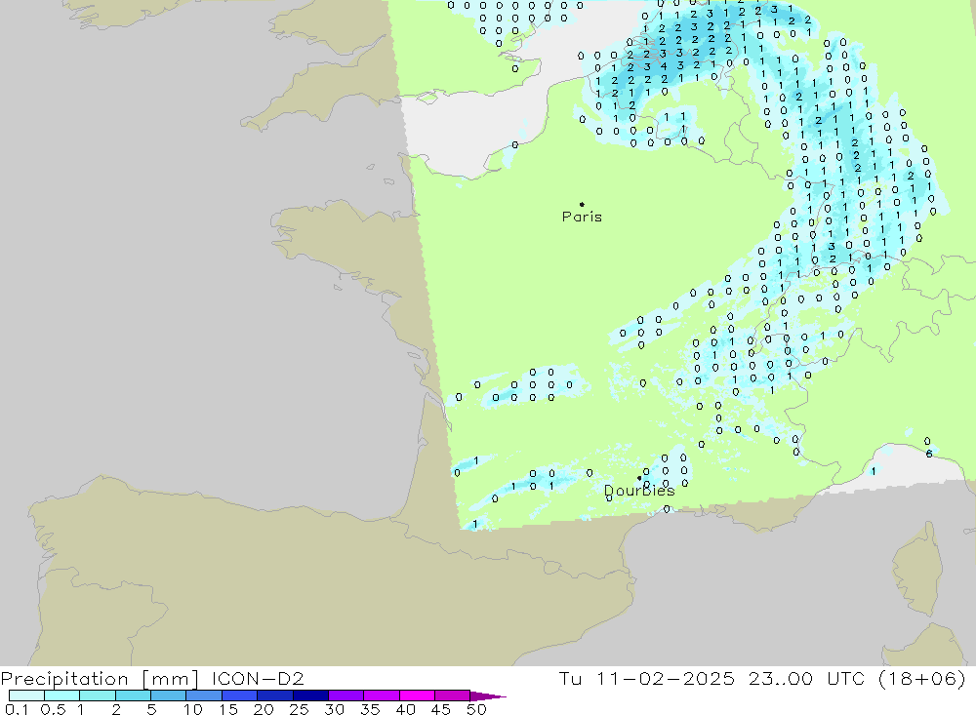
Task: Select the 5–10 mm legend color swatch
Action: coord(169,695)
